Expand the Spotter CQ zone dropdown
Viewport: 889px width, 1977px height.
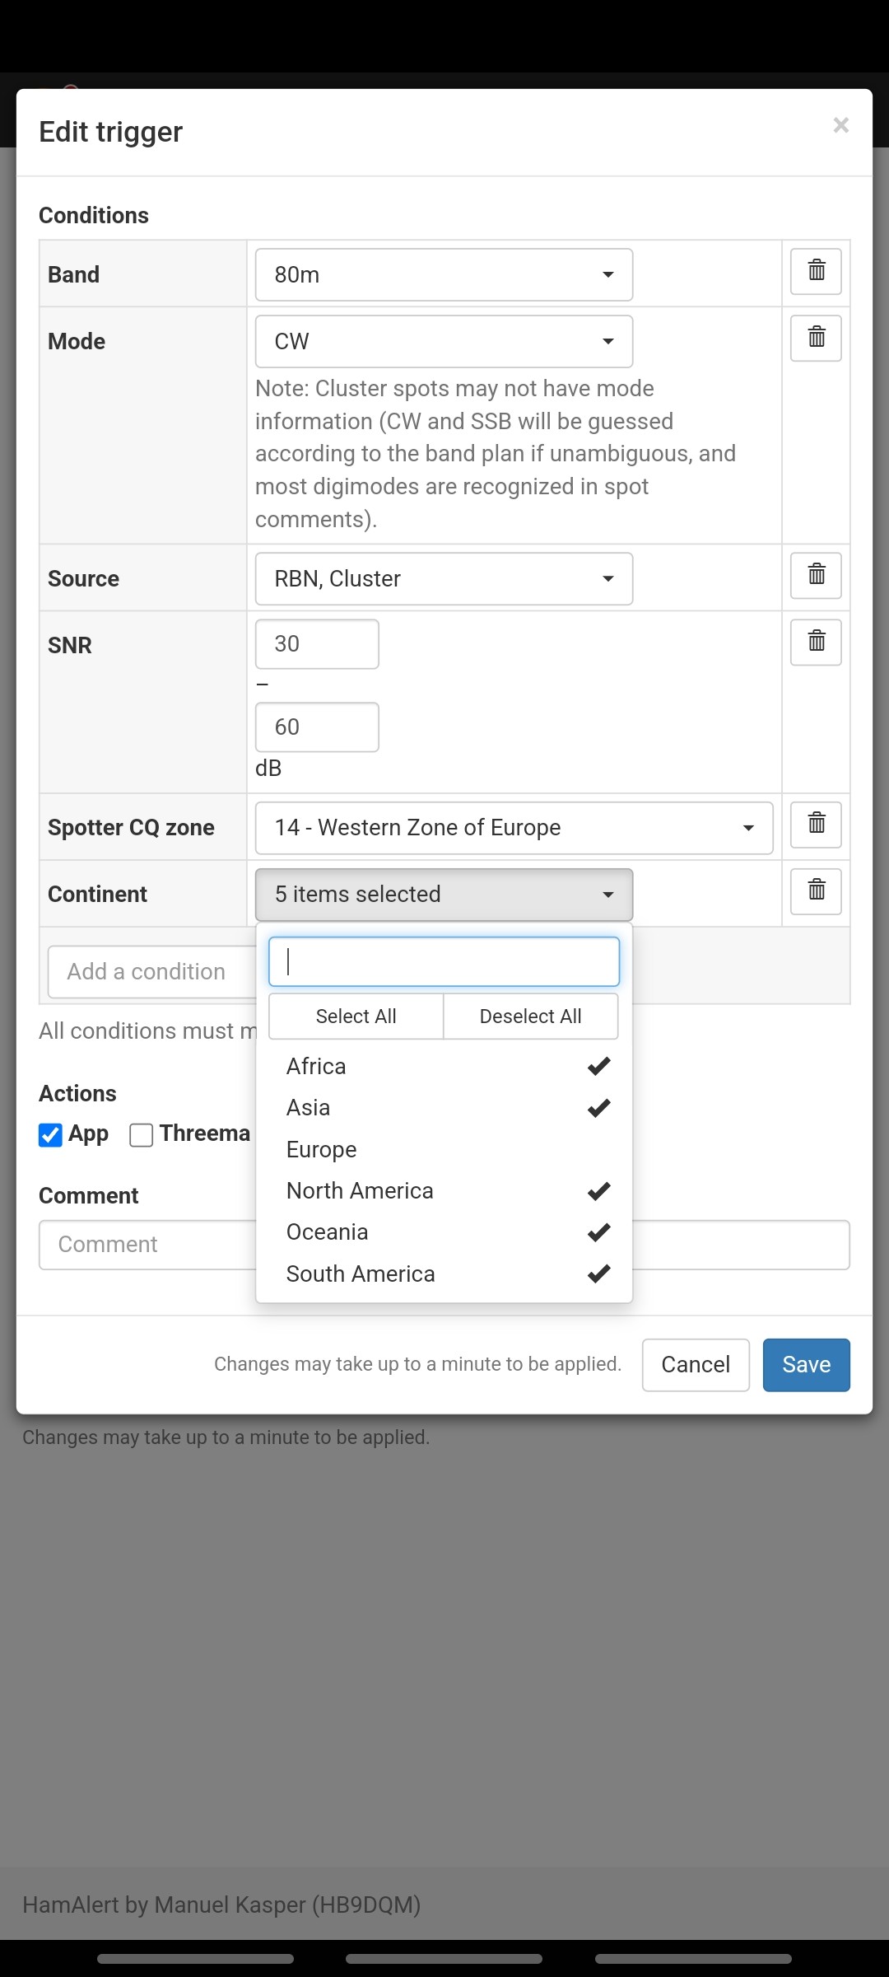[x=514, y=828]
